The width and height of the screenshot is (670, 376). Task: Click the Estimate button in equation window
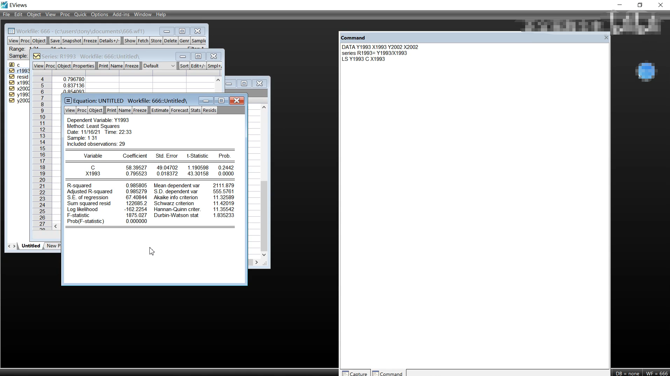[160, 110]
